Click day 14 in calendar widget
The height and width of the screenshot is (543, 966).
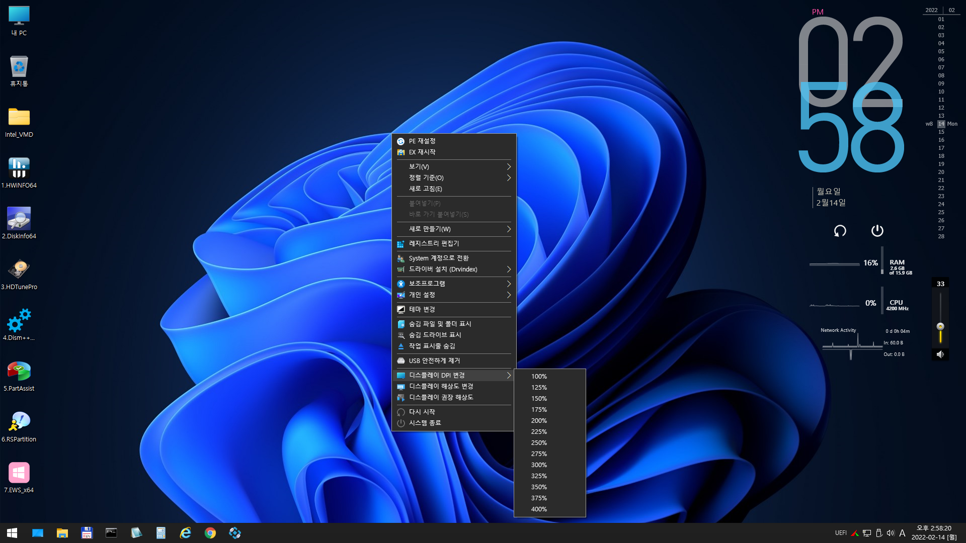tap(941, 124)
